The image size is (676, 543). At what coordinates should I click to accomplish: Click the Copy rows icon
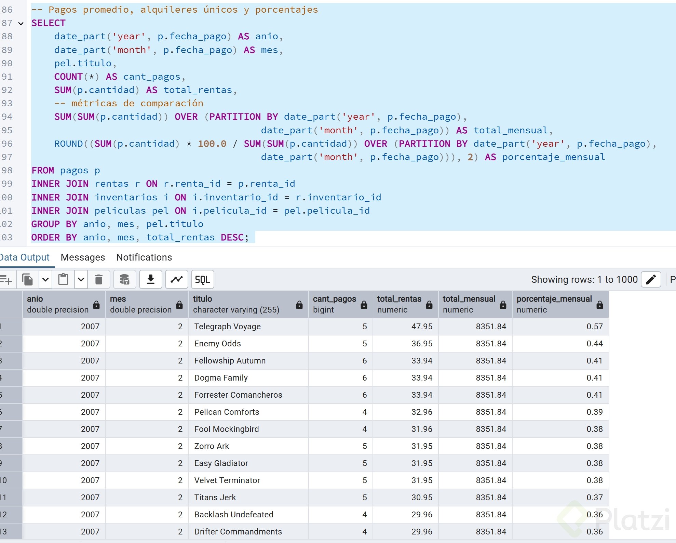(x=28, y=280)
